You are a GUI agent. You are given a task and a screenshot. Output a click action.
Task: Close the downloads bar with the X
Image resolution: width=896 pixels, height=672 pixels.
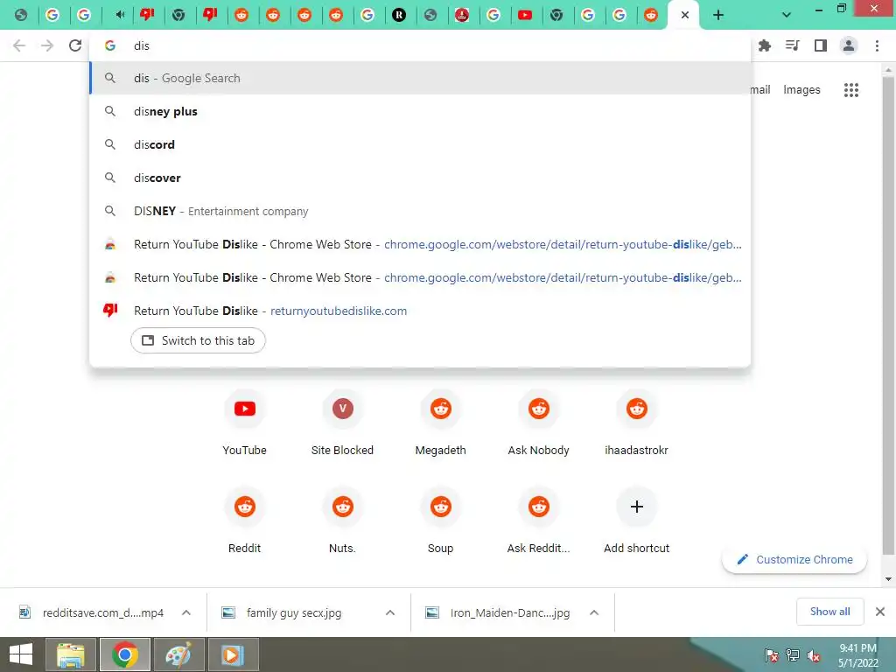coord(880,612)
